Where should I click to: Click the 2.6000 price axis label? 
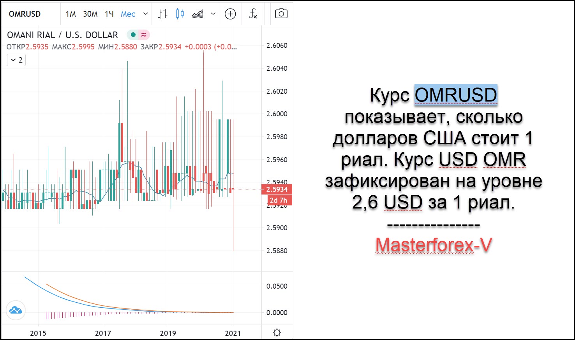tap(277, 114)
